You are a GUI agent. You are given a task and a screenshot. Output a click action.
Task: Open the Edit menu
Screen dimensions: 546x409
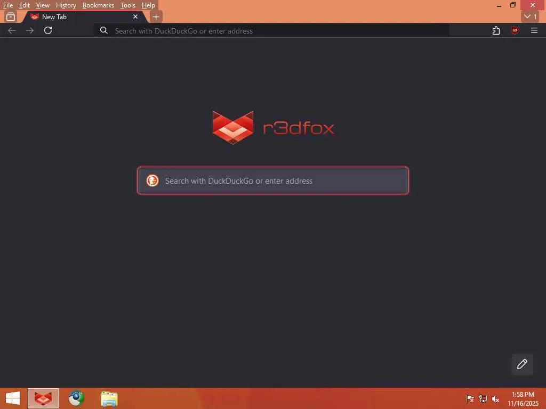click(x=24, y=5)
